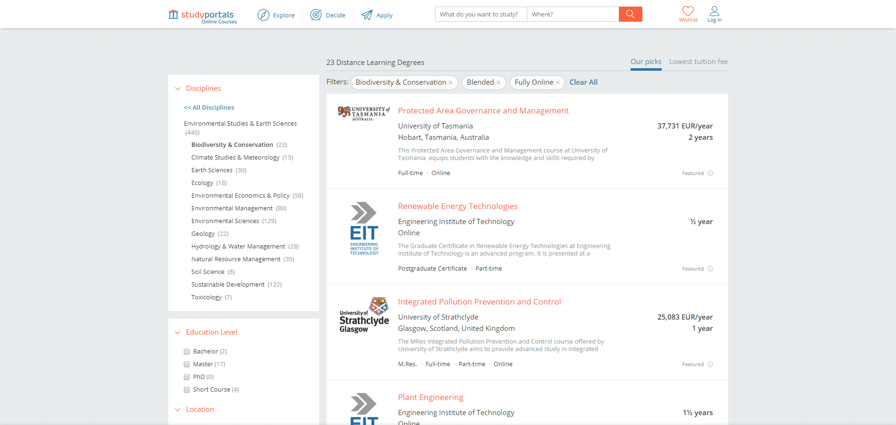Select Earth Sciences discipline
The width and height of the screenshot is (896, 425).
pos(212,170)
